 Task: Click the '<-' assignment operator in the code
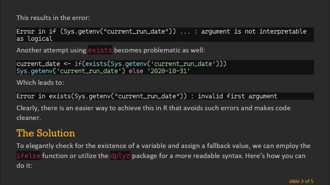pyautogui.click(x=67, y=64)
